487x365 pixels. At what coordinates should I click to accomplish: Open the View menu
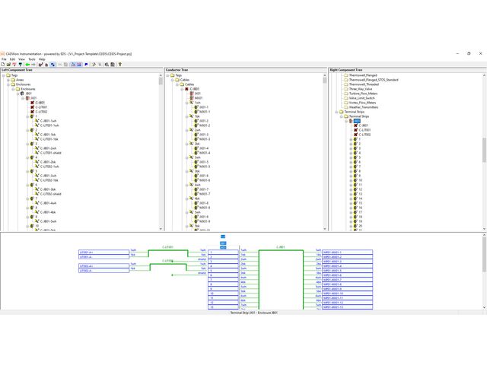pos(21,59)
